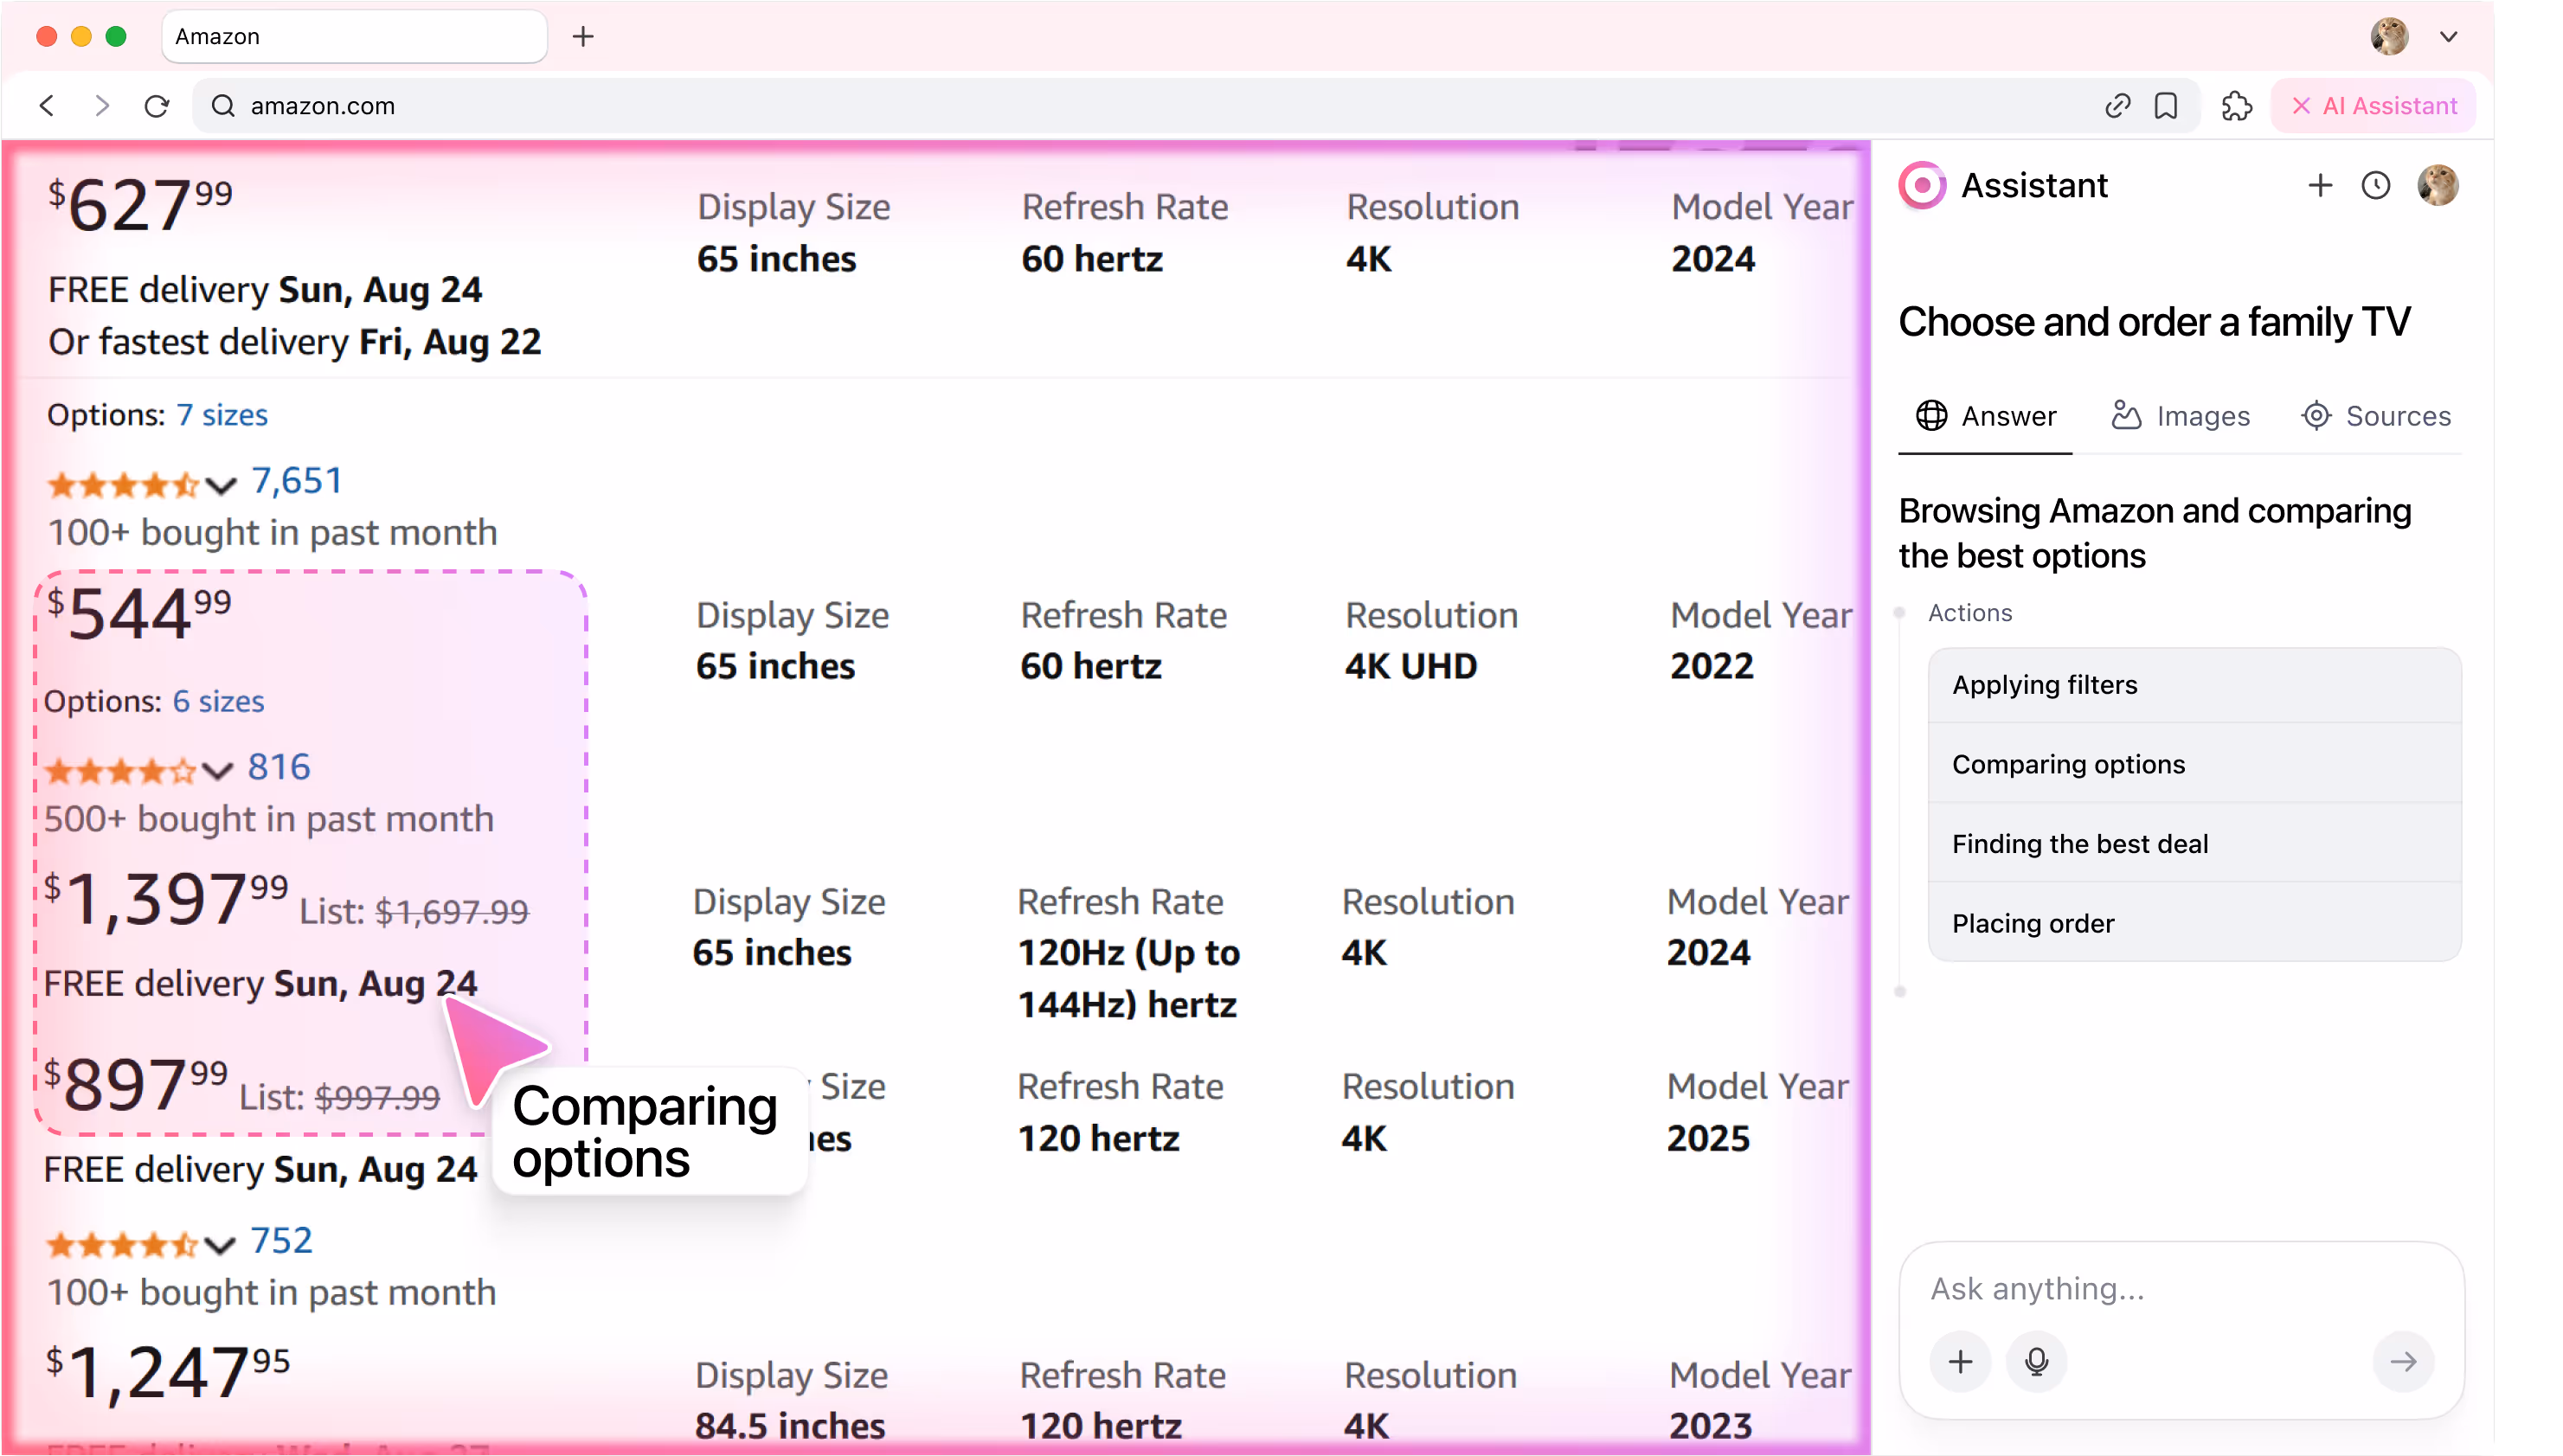The image size is (2563, 1456).
Task: Click 'Or fastest delivery Fri, Aug 22'
Action: 295,341
